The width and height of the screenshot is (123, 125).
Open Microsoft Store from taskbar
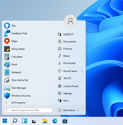click(65, 121)
